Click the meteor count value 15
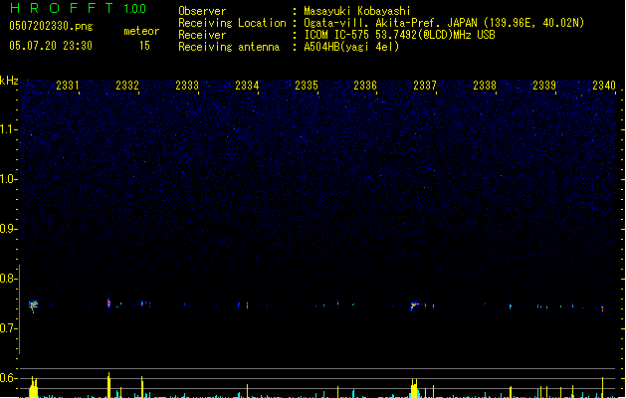This screenshot has height=398, width=626. point(144,46)
